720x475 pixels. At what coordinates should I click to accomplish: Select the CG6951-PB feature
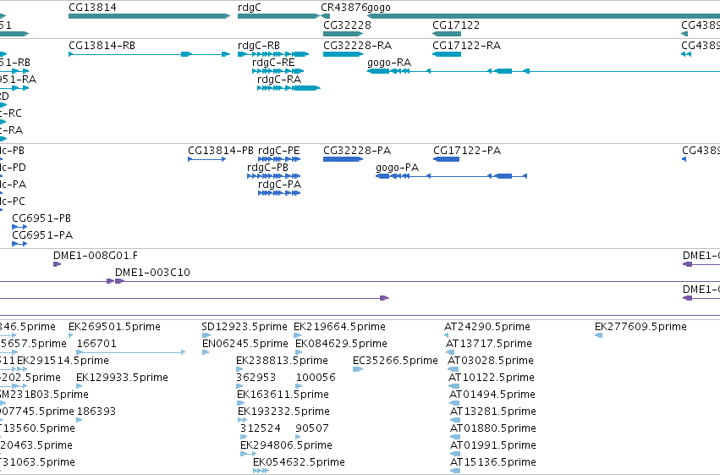pyautogui.click(x=19, y=227)
